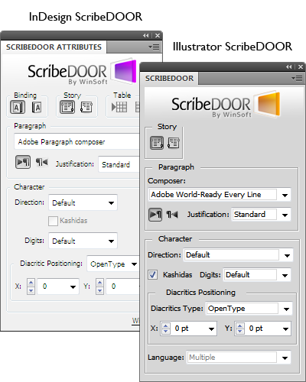
Task: Open Illustrator Justification Standard dropdown
Action: 262,215
